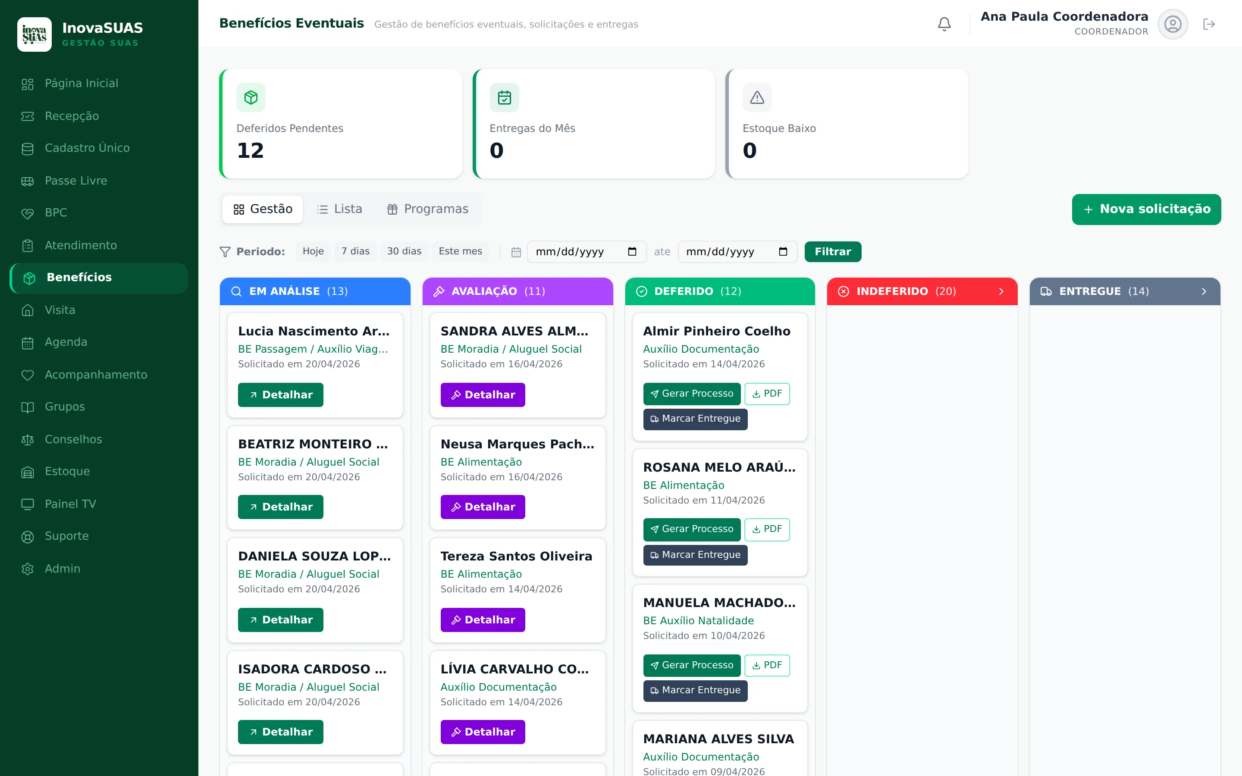This screenshot has width=1242, height=776.
Task: Open Detalhar for SANDRA ALVES card
Action: point(483,395)
